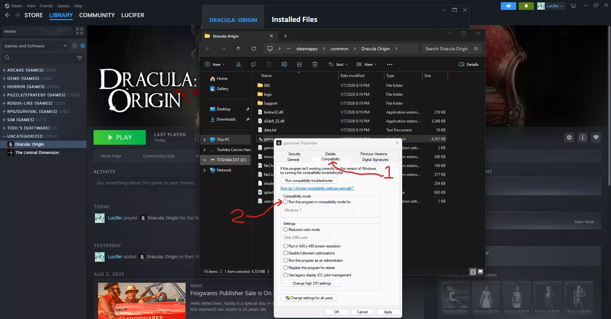
Task: Switch Explorer to large thumbnails view icon
Action: point(480,272)
